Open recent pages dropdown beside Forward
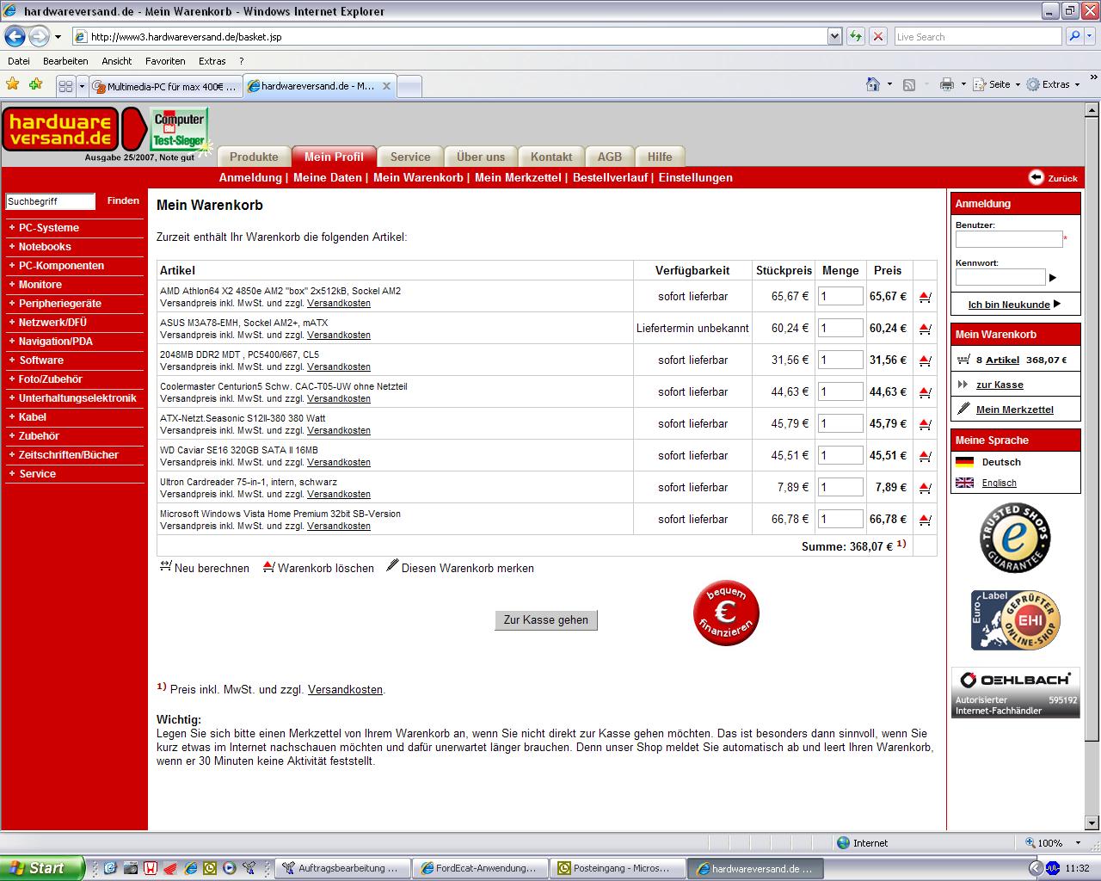The image size is (1101, 881). (58, 36)
